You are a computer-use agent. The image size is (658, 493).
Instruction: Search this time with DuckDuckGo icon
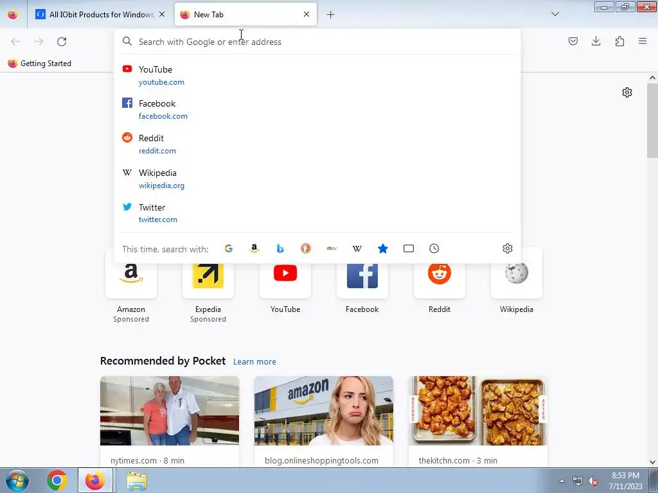(306, 248)
